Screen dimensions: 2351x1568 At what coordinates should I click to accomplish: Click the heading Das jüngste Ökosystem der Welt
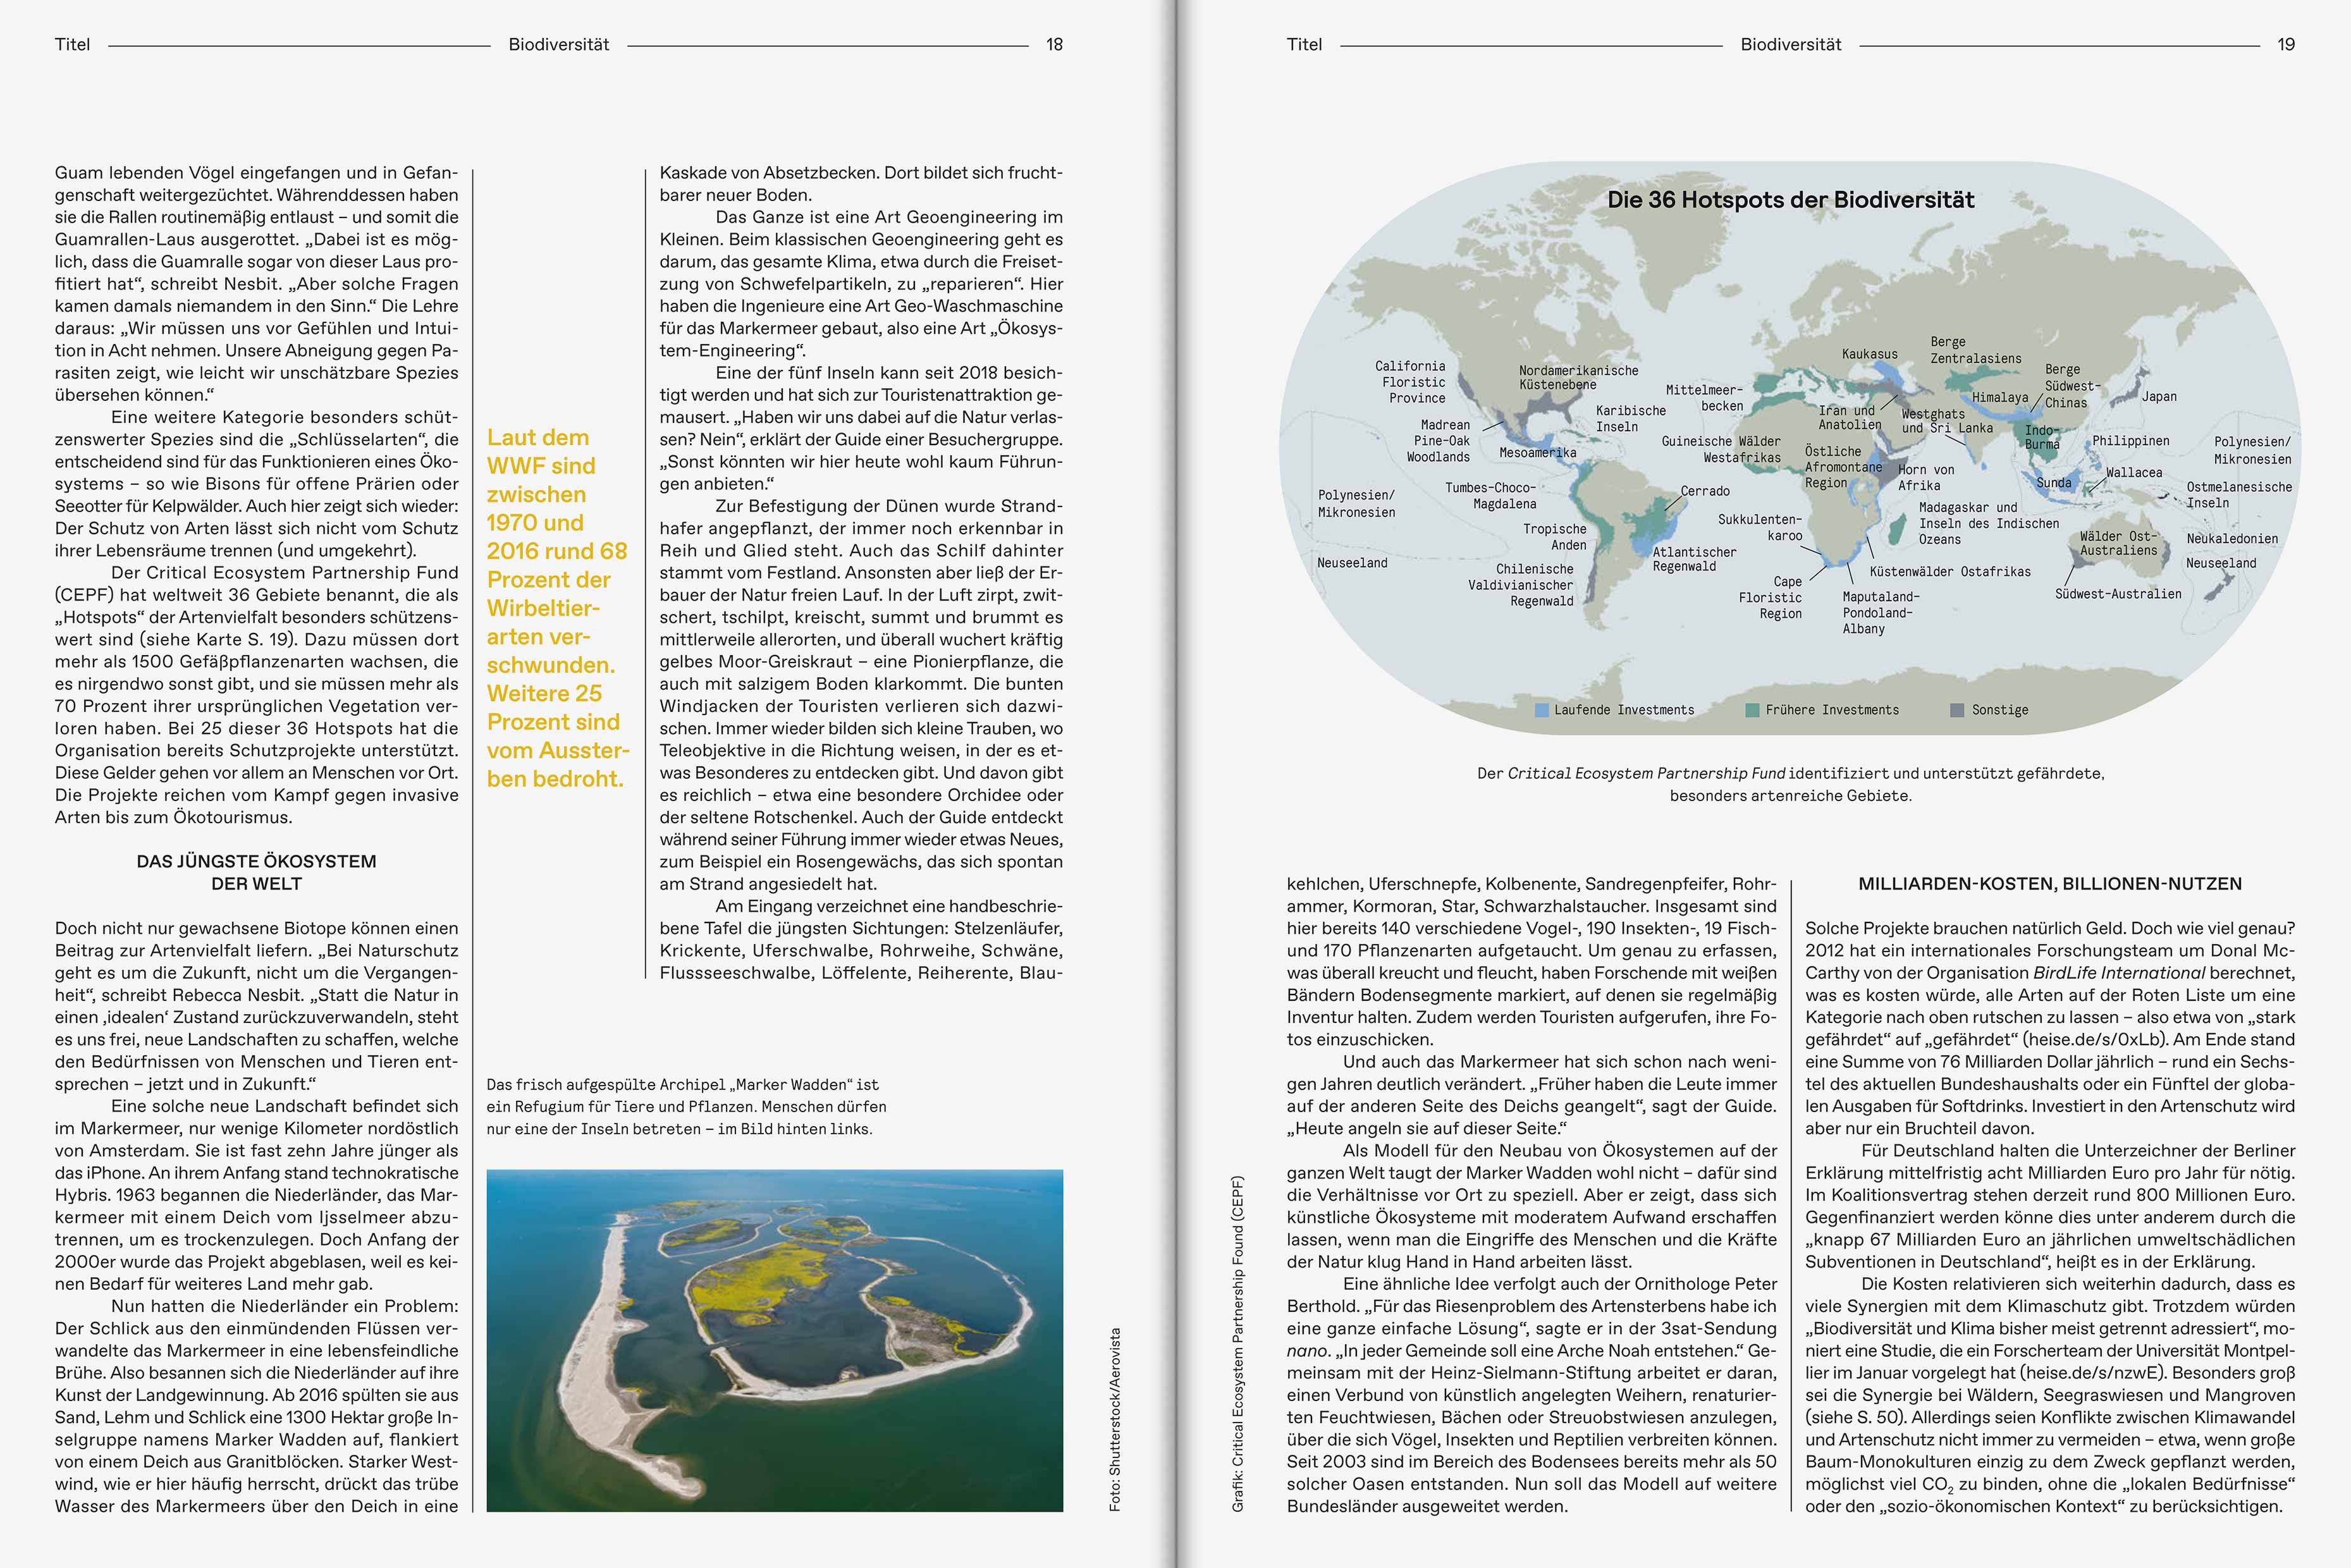pyautogui.click(x=256, y=872)
